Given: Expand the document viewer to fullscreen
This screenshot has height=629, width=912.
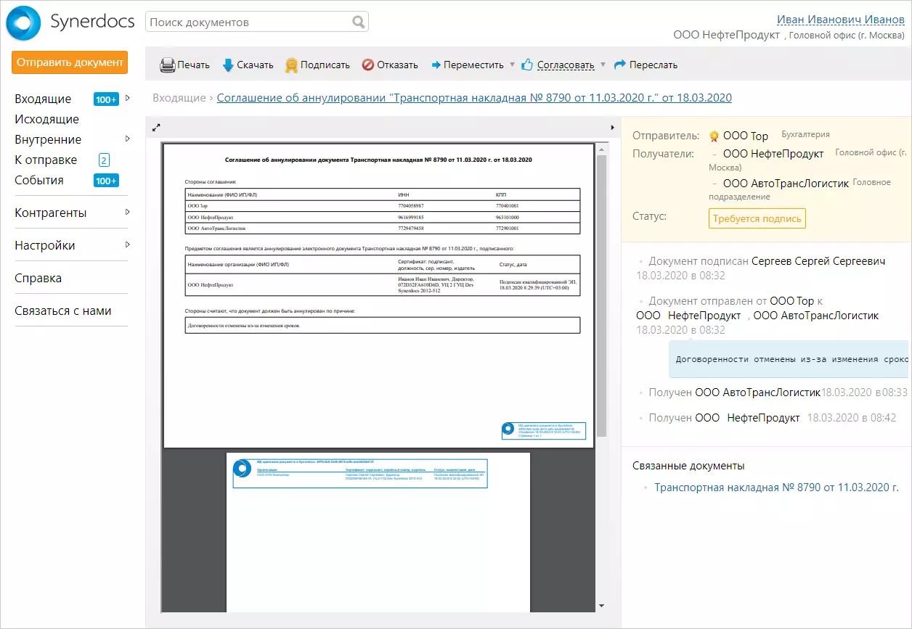Looking at the screenshot, I should pos(155,127).
